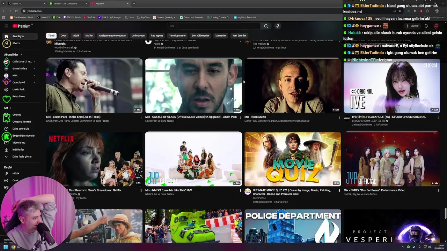Select the Yeni öneriler filter chip
This screenshot has width=447, height=251.
tap(239, 36)
